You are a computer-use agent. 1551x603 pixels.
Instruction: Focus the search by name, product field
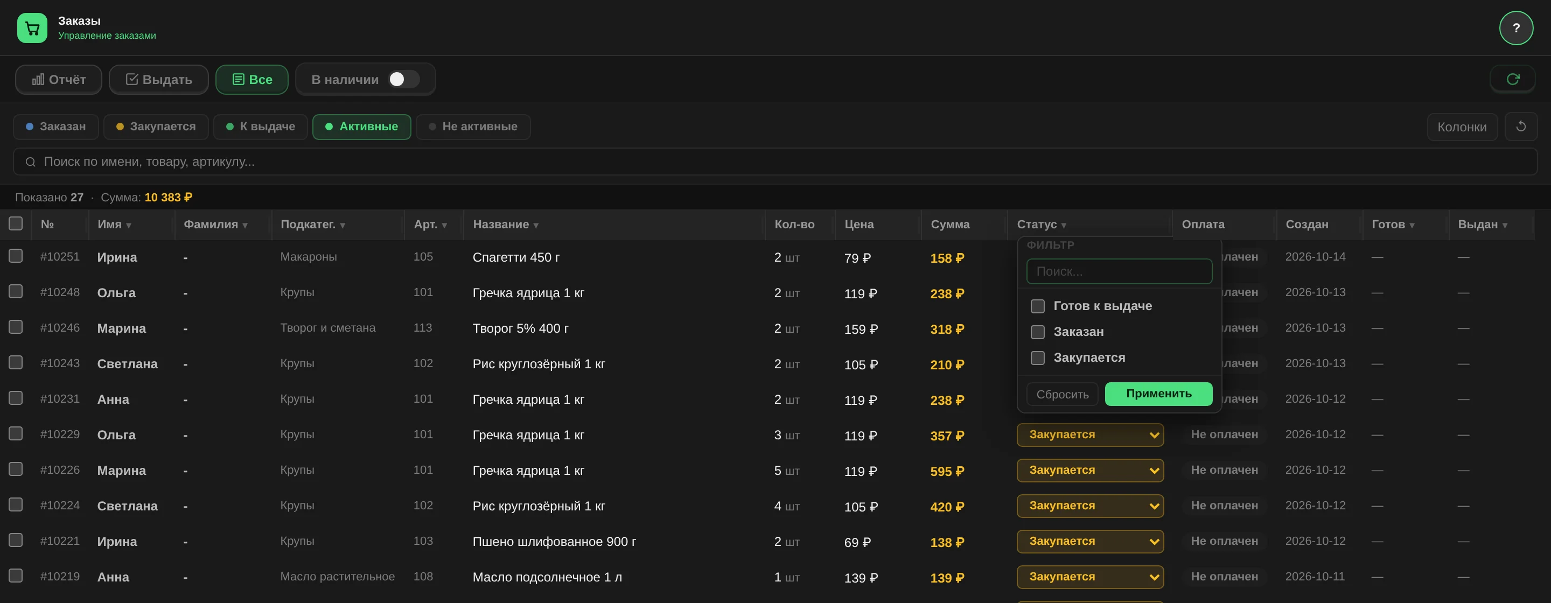pos(775,162)
